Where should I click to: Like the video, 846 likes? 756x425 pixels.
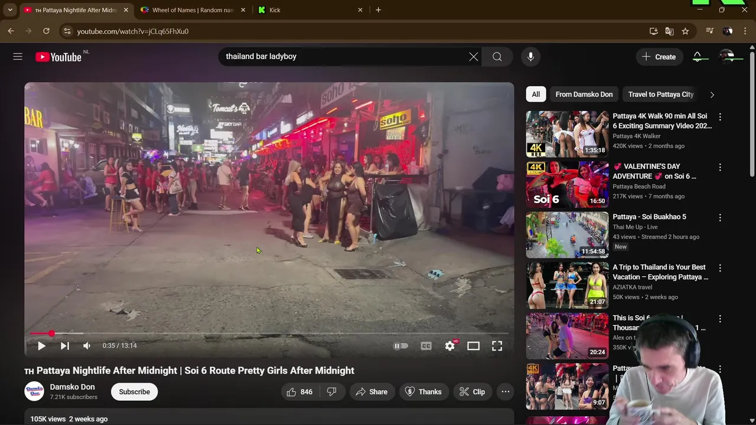point(300,392)
